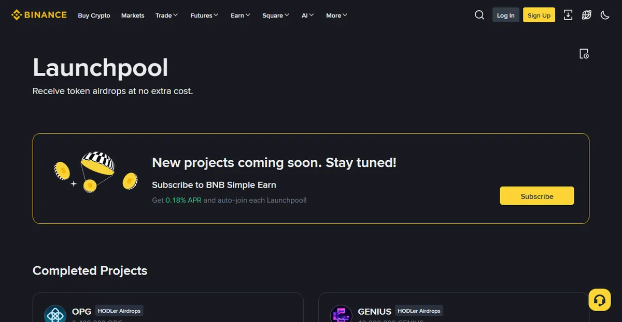Click Subscribe to BNB Simple Earn text

(x=214, y=185)
